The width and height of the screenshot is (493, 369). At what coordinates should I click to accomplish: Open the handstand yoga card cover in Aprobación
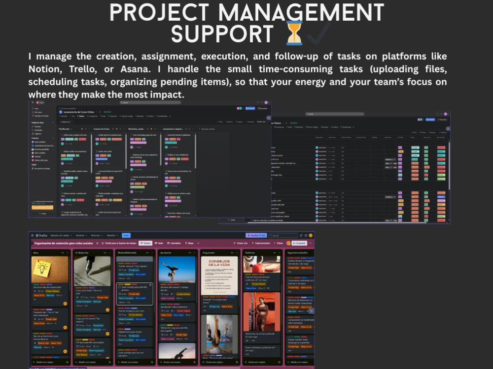point(177,270)
